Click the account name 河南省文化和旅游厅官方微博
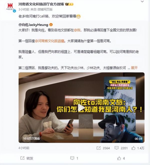The height and width of the screenshot is (165, 150). 41,4
